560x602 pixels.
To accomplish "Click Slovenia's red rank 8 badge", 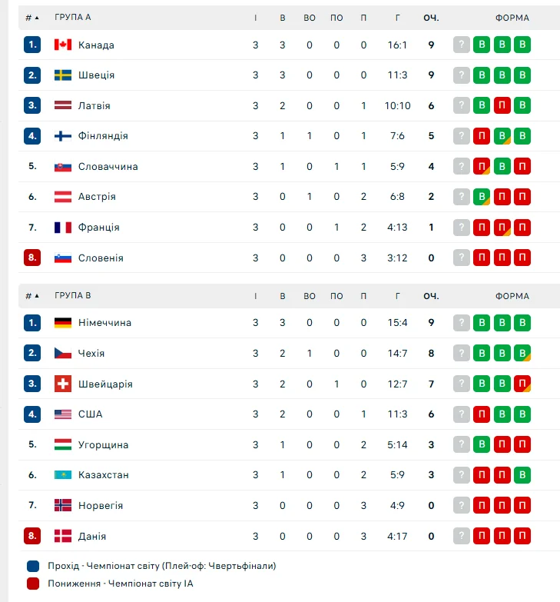I will click(31, 258).
